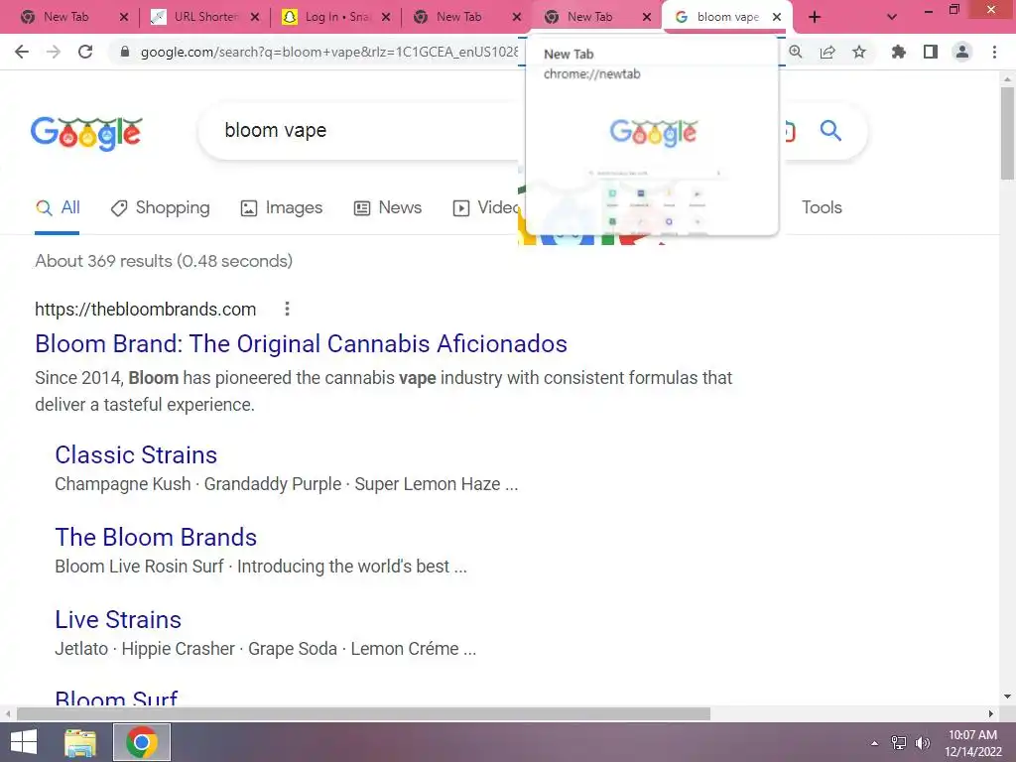Screen dimensions: 1016x762
Task: View site information lock icon
Action: 125,52
